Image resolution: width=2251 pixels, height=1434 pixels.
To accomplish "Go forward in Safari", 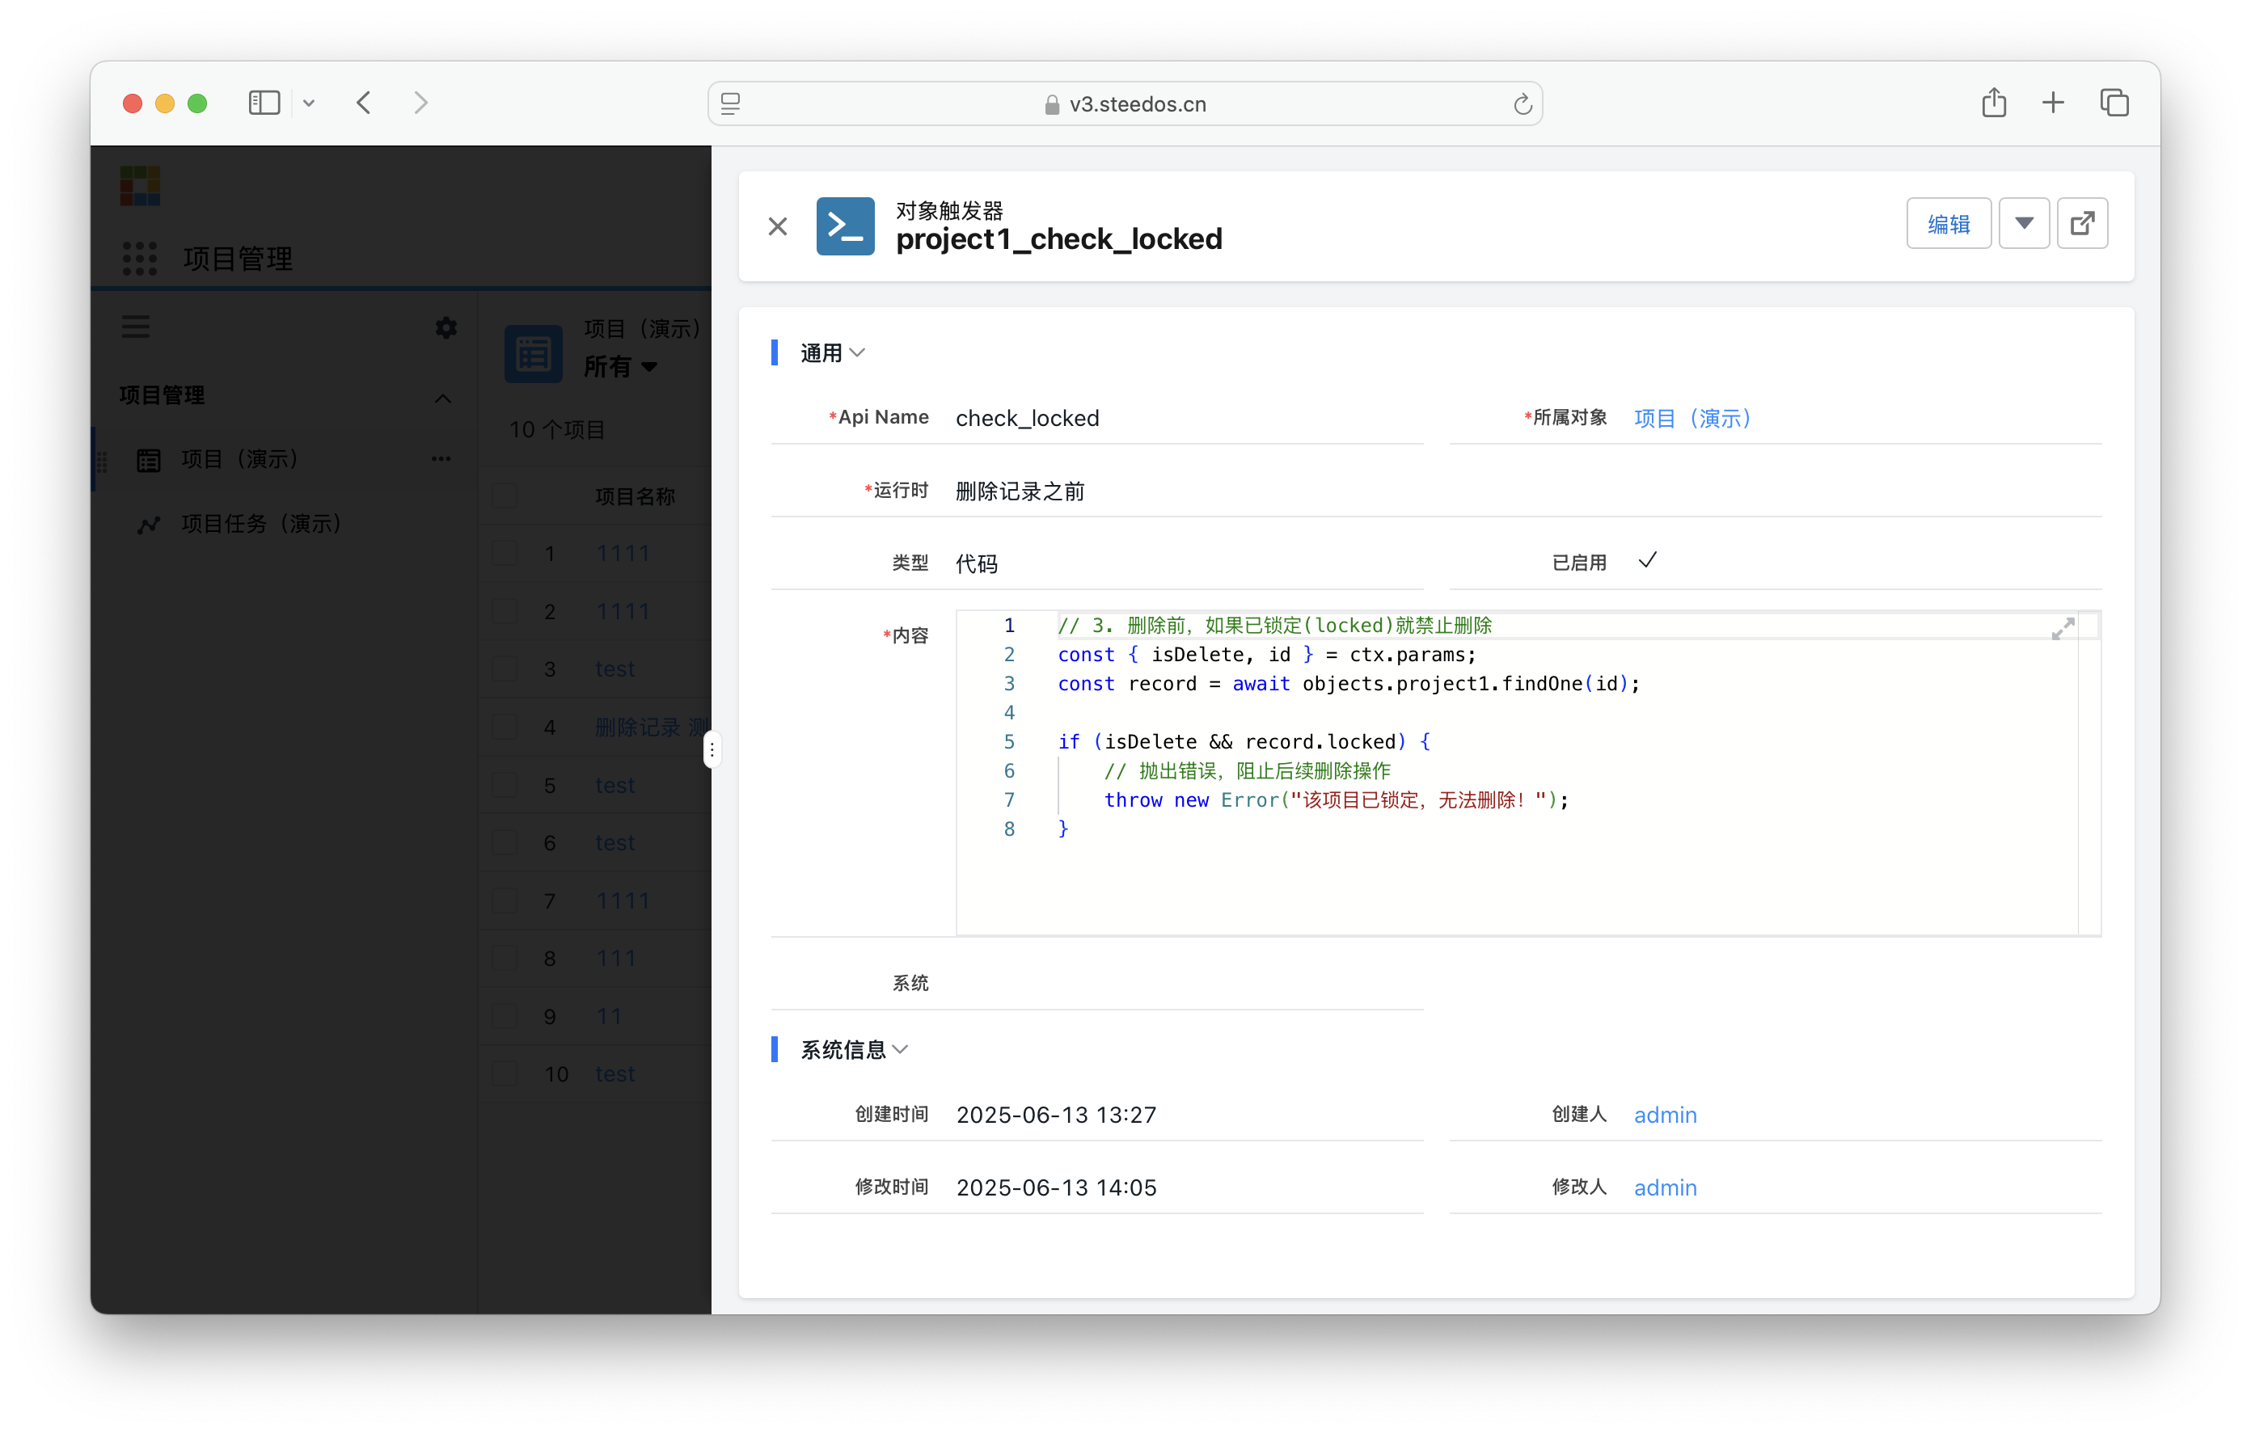I will [x=420, y=103].
